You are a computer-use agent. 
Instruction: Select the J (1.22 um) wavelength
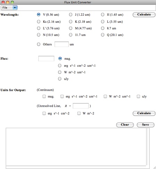pyautogui.click(x=71, y=15)
